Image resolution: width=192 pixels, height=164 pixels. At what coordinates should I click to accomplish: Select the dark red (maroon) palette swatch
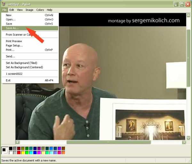coord(19,148)
